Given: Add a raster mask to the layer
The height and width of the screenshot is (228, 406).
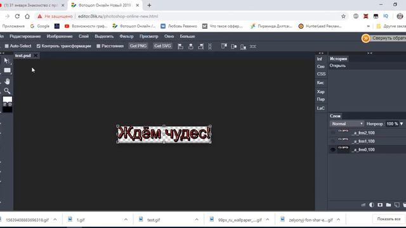Looking at the screenshot, I should (380, 205).
